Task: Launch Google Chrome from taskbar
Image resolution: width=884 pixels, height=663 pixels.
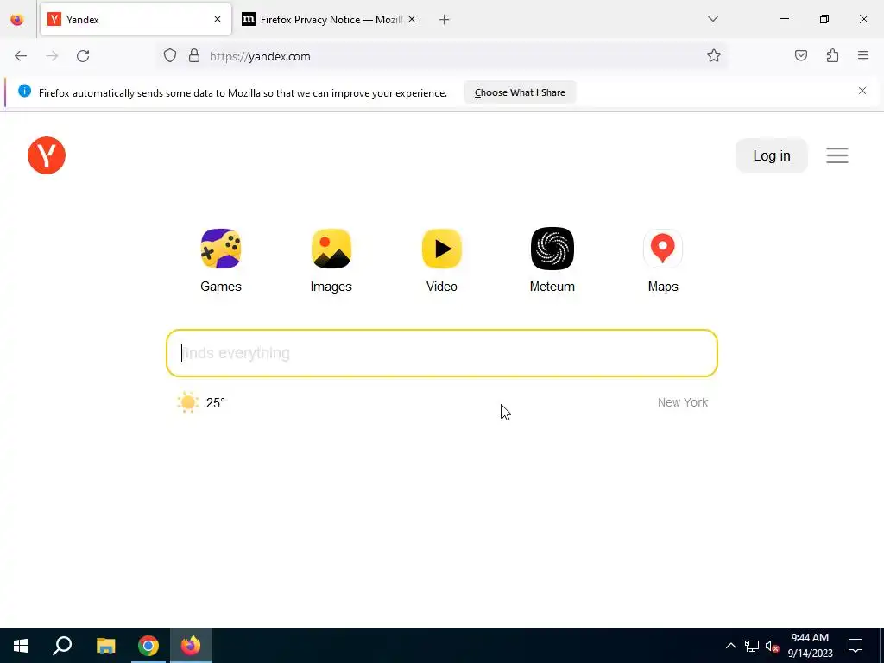Action: tap(148, 646)
